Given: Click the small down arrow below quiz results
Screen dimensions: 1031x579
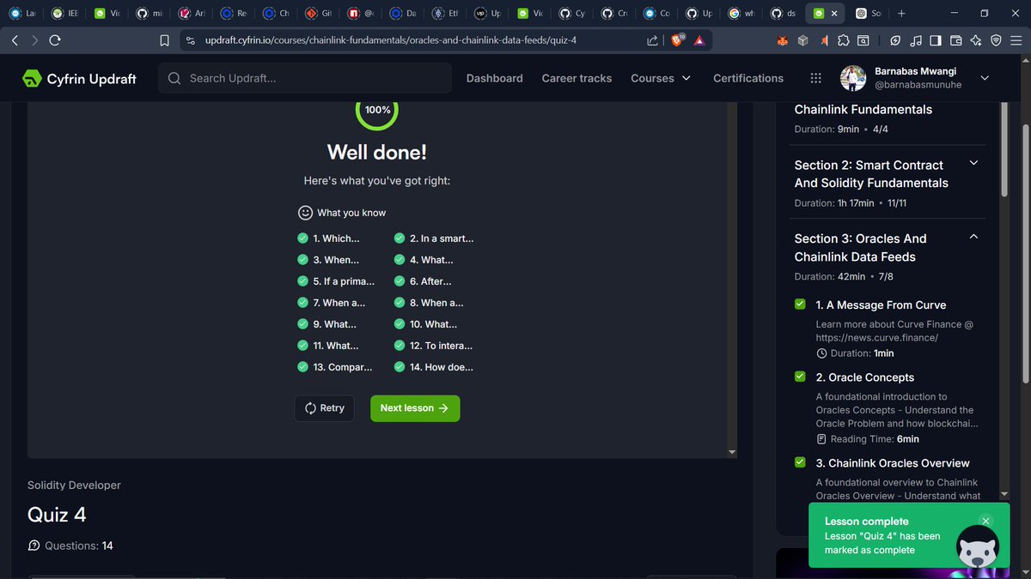Looking at the screenshot, I should [732, 452].
